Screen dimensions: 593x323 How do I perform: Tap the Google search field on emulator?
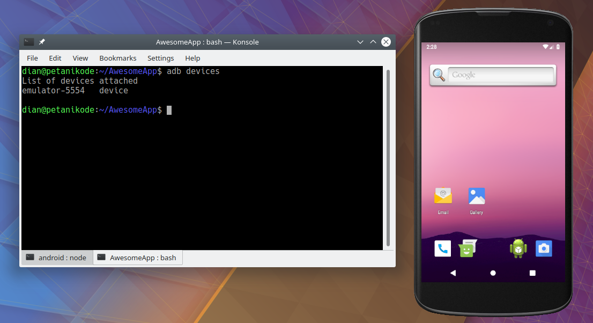501,75
